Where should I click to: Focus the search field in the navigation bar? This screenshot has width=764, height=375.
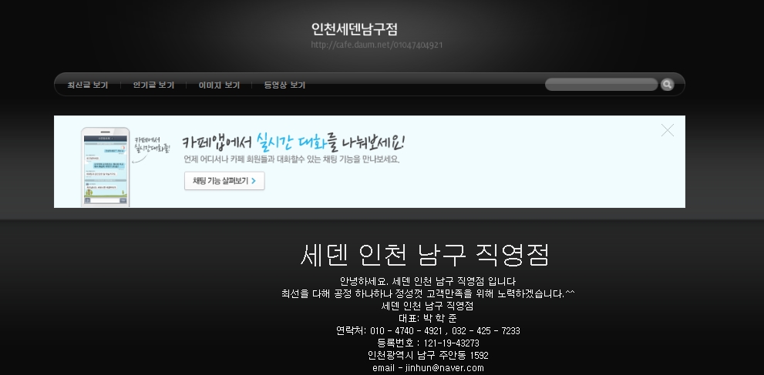point(601,85)
